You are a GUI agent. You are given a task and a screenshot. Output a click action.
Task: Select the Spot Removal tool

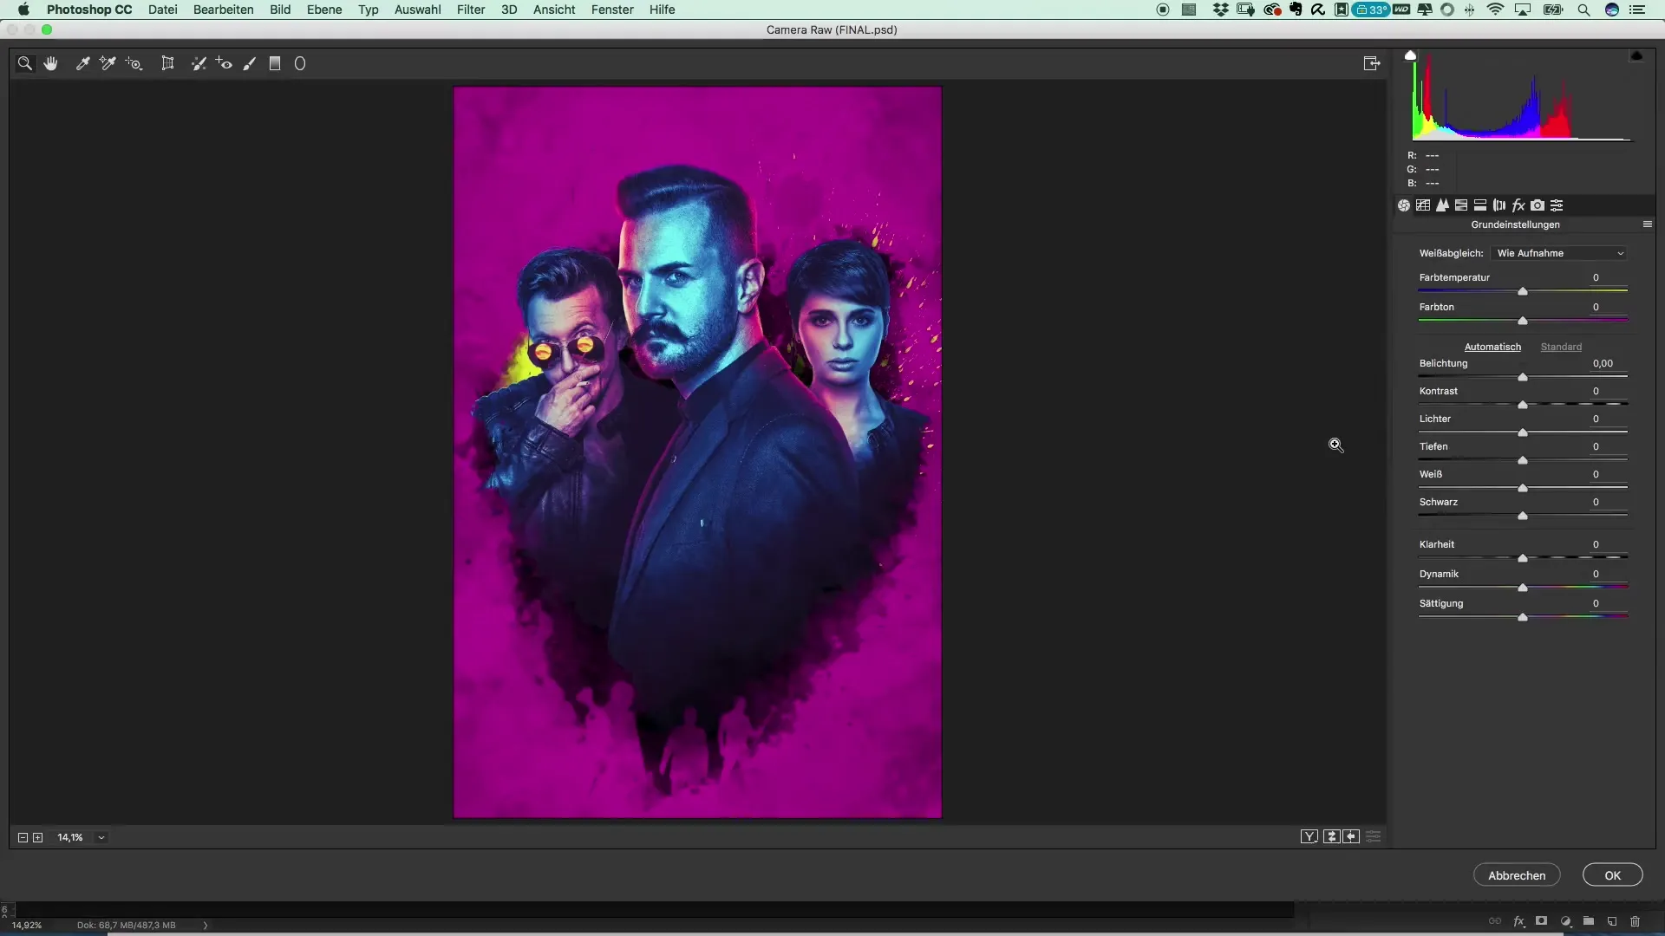coord(199,63)
